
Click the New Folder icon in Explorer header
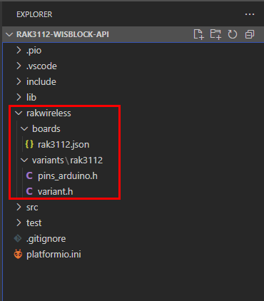215,34
